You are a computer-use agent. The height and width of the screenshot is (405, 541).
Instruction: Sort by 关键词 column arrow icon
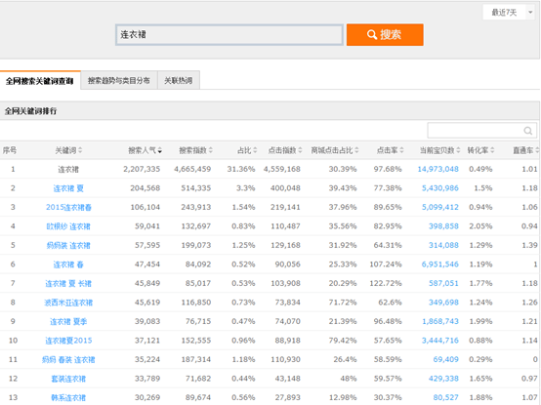(x=80, y=150)
